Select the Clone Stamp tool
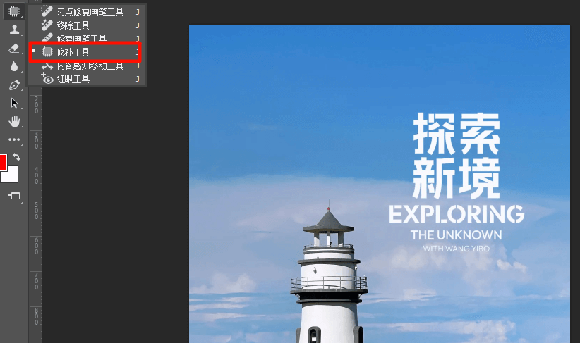Image resolution: width=580 pixels, height=343 pixels. click(x=14, y=30)
